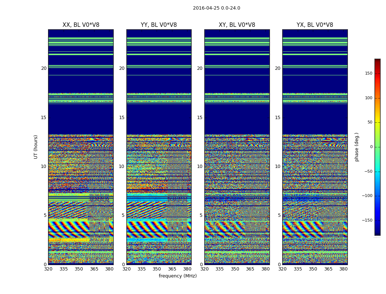386x294 pixels.
Task: Click the '365' frequency tick under the YX plot
Action: [x=328, y=269]
